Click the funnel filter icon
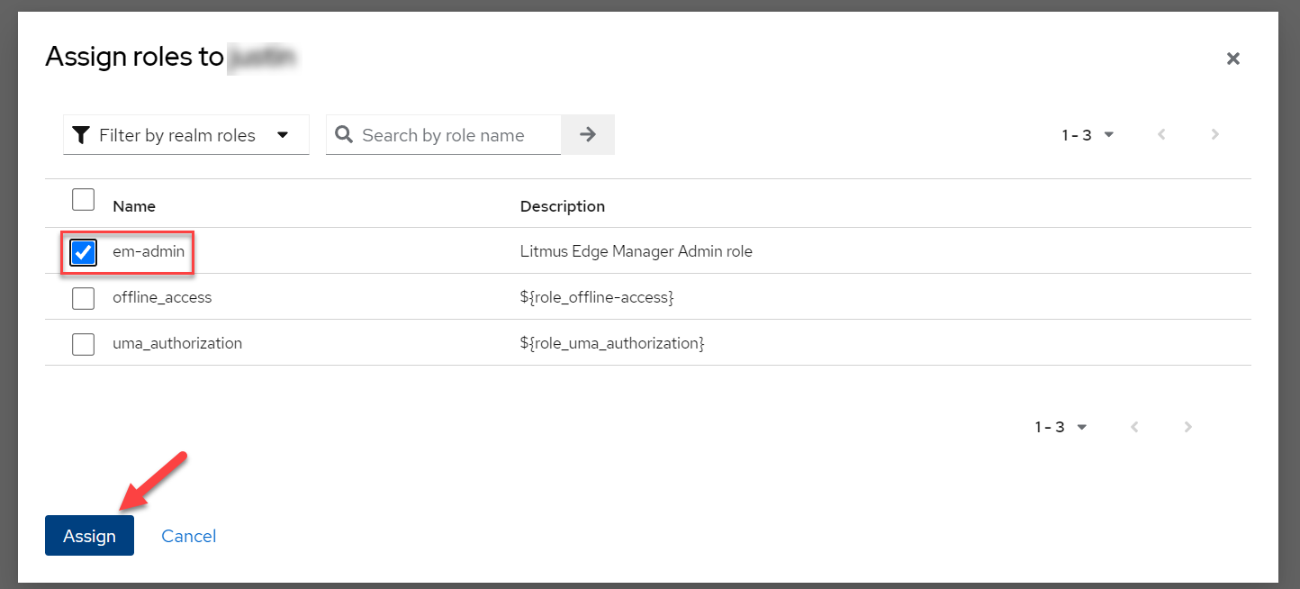1300x589 pixels. click(x=81, y=134)
